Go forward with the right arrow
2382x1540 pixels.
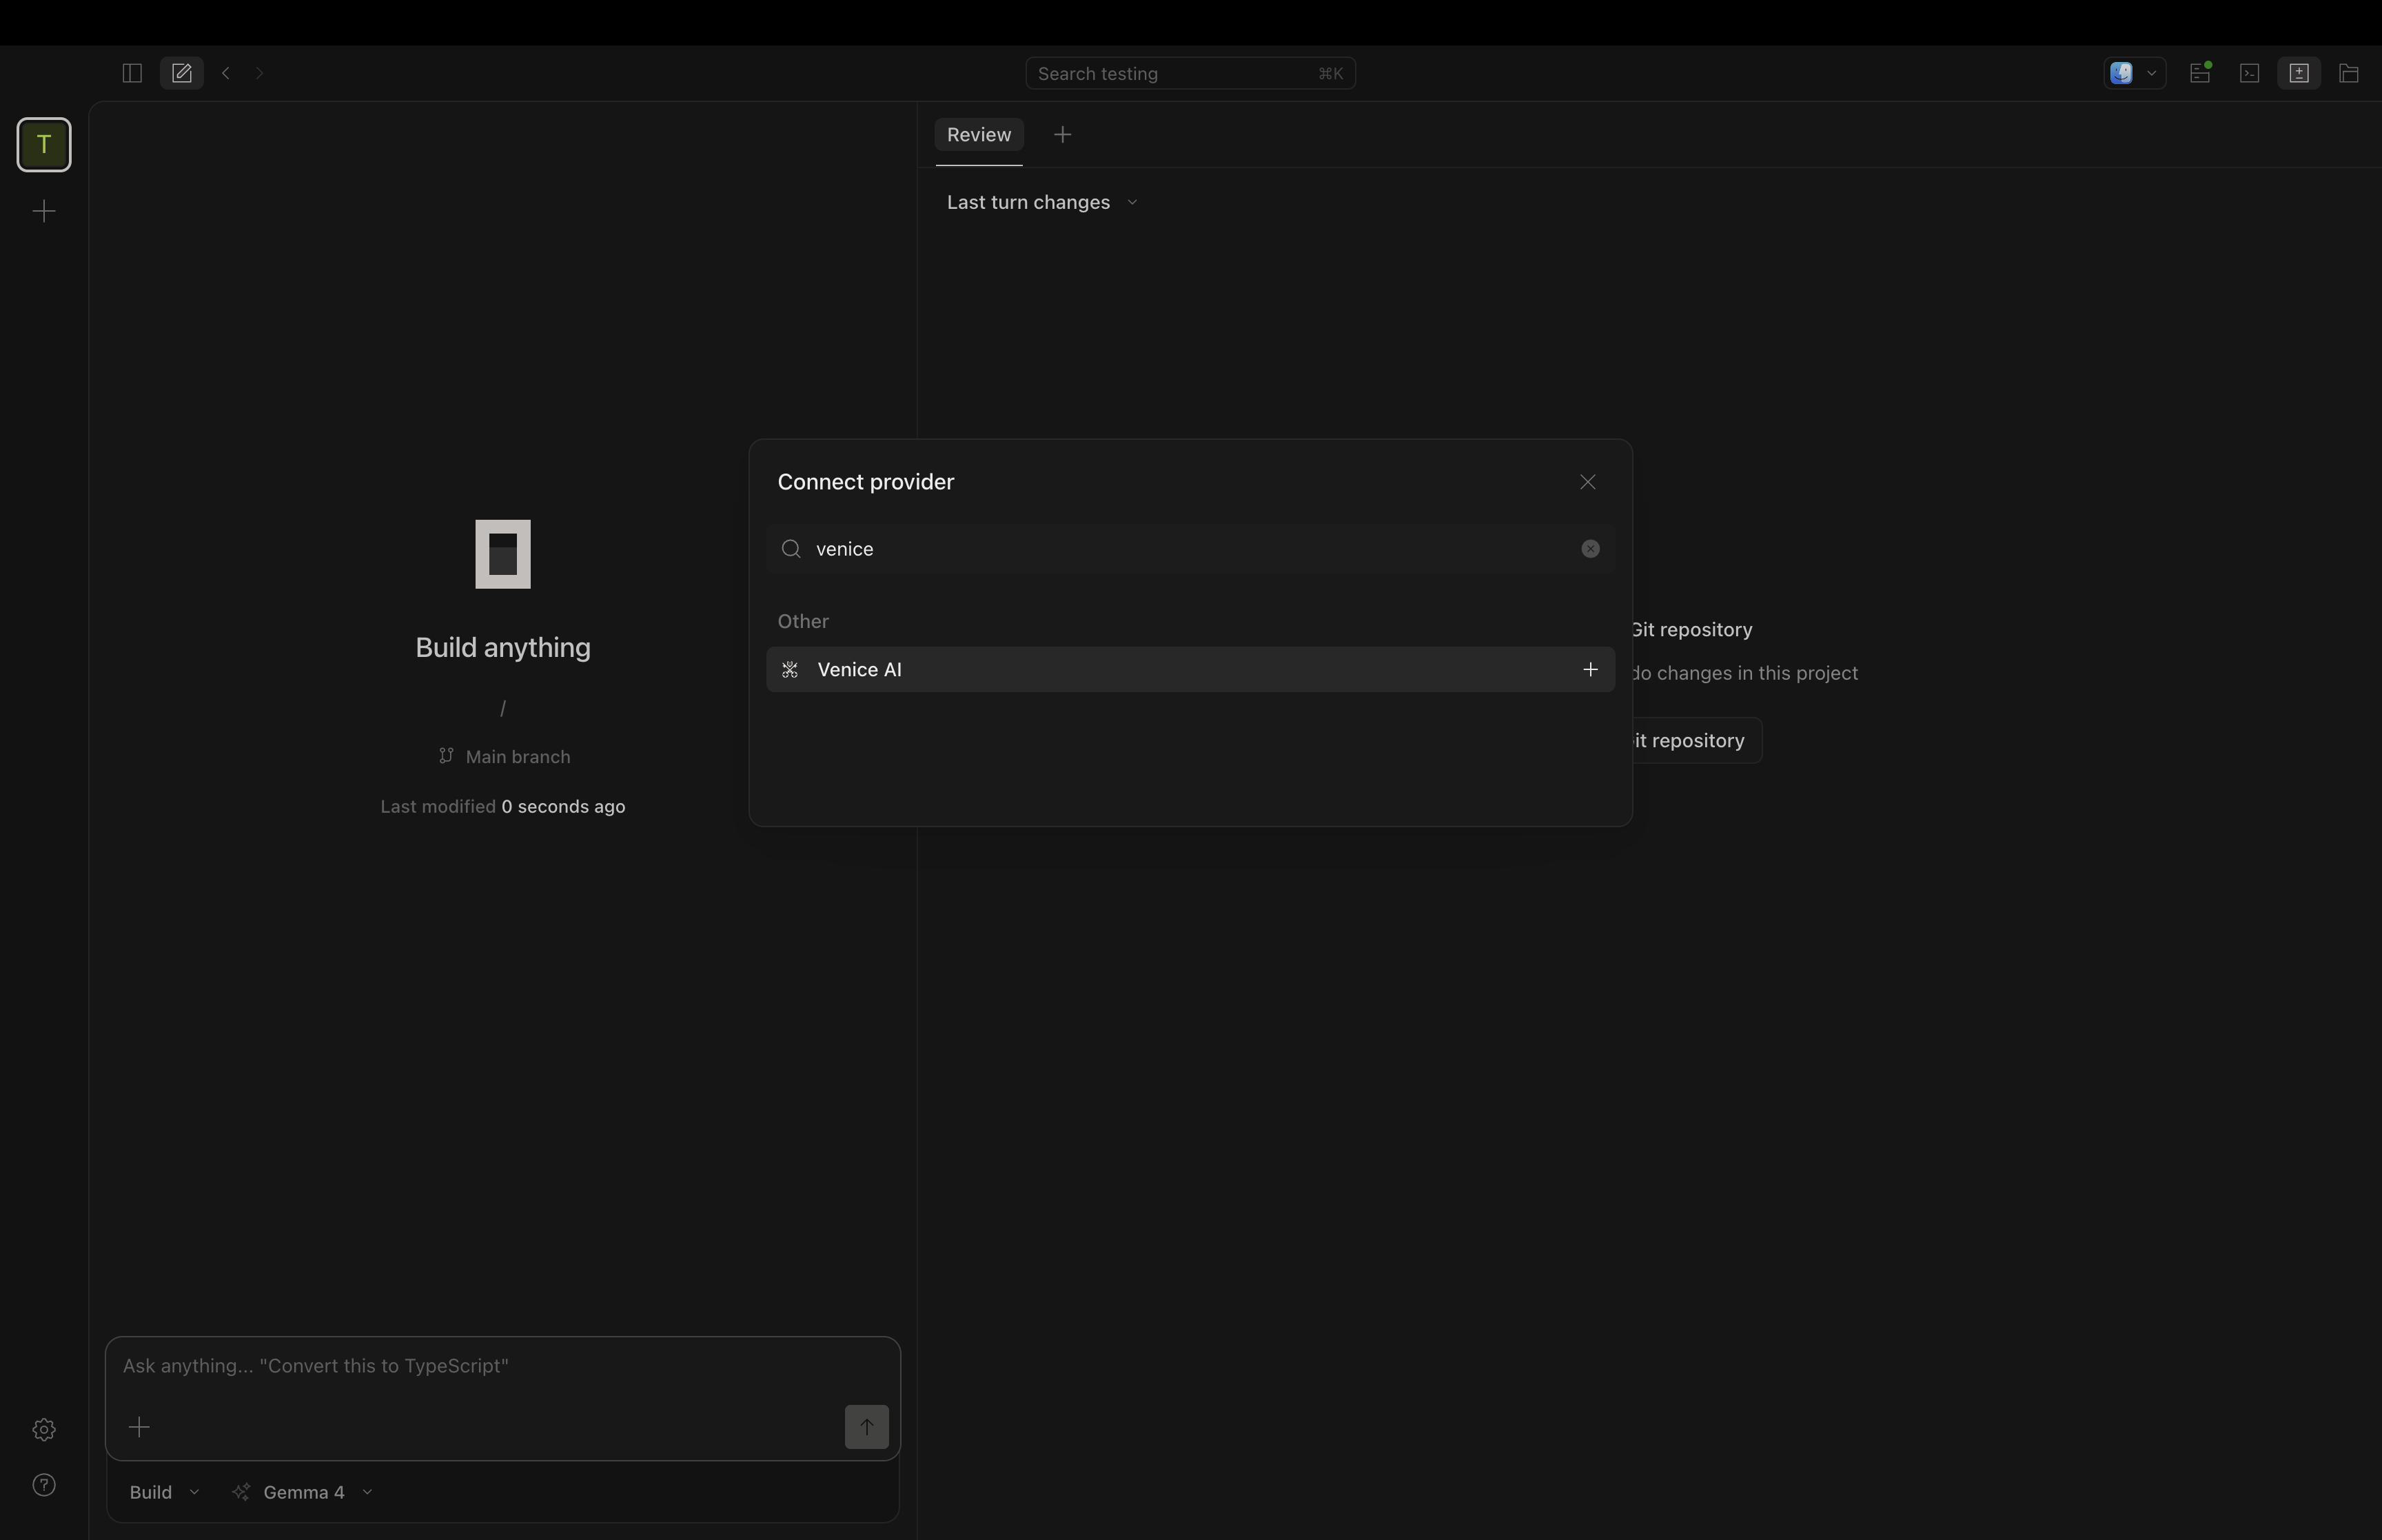(260, 73)
